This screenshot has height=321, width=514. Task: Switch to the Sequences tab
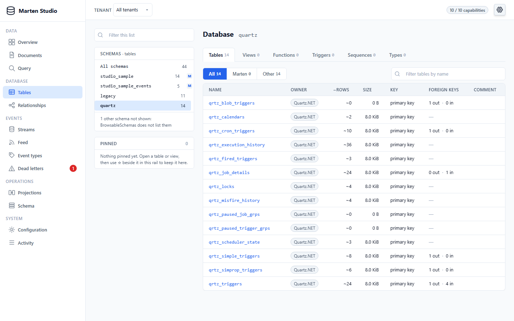(x=362, y=55)
